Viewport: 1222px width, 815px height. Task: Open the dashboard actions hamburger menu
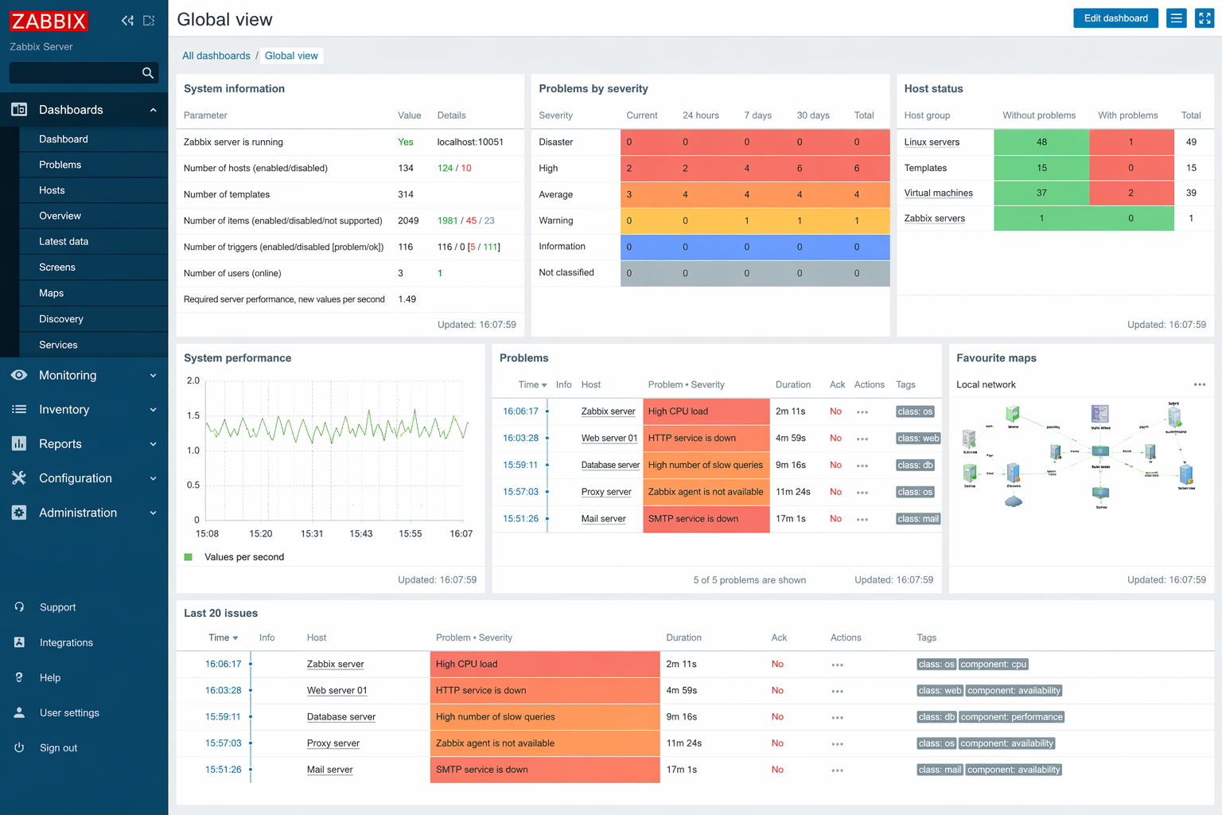[1176, 18]
